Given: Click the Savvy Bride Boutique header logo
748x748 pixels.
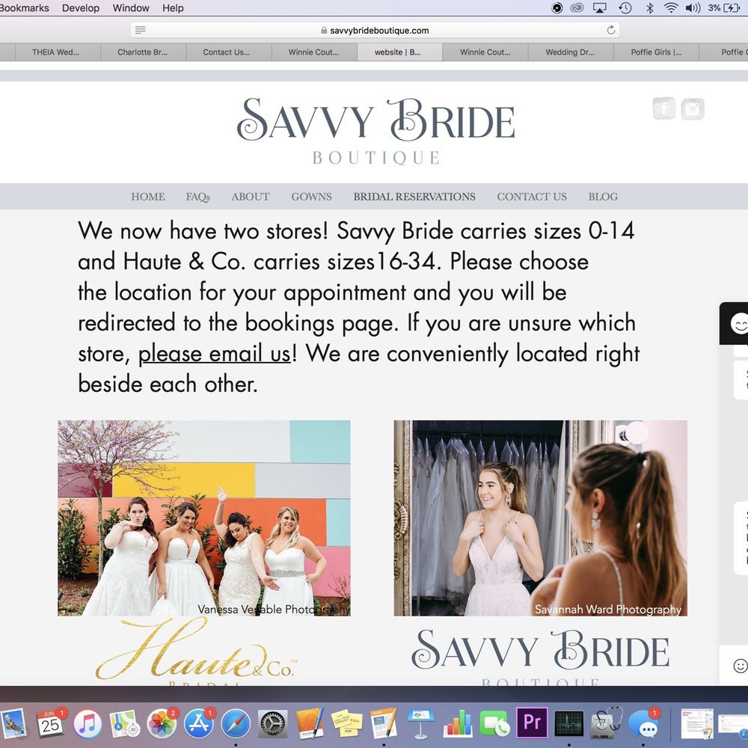Looking at the screenshot, I should pyautogui.click(x=376, y=131).
